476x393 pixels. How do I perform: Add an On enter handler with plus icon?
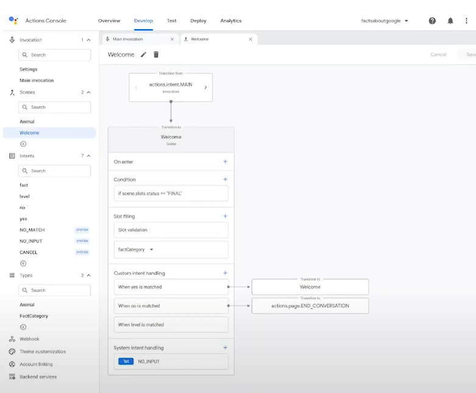225,161
